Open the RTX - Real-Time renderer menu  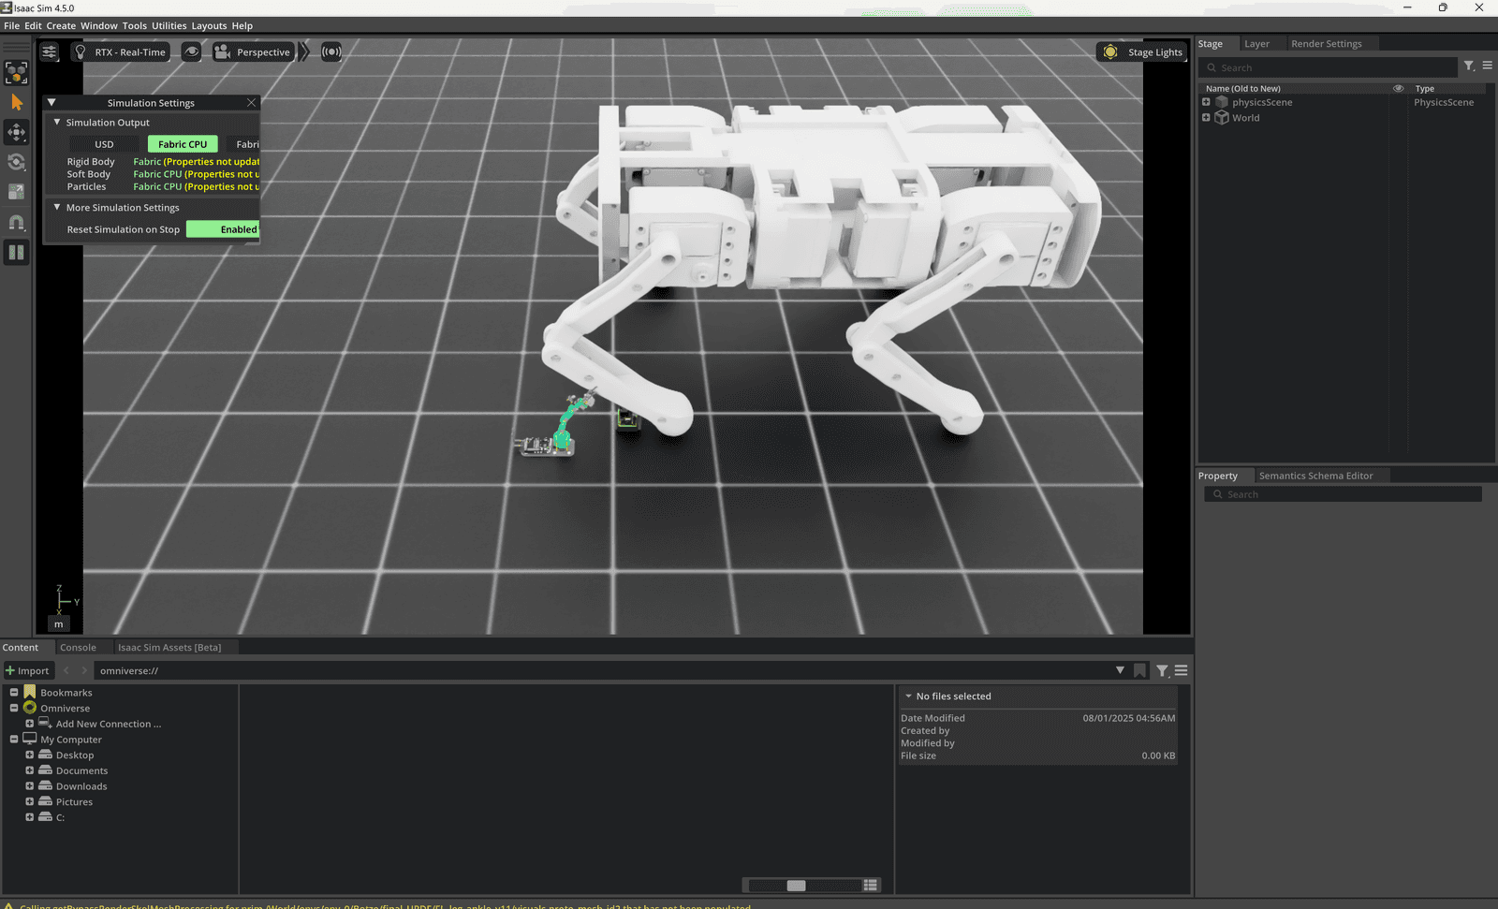121,52
